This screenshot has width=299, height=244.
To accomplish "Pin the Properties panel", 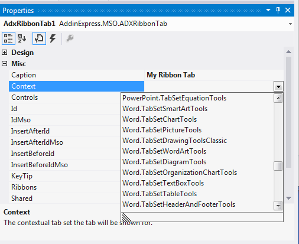I will coord(278,10).
